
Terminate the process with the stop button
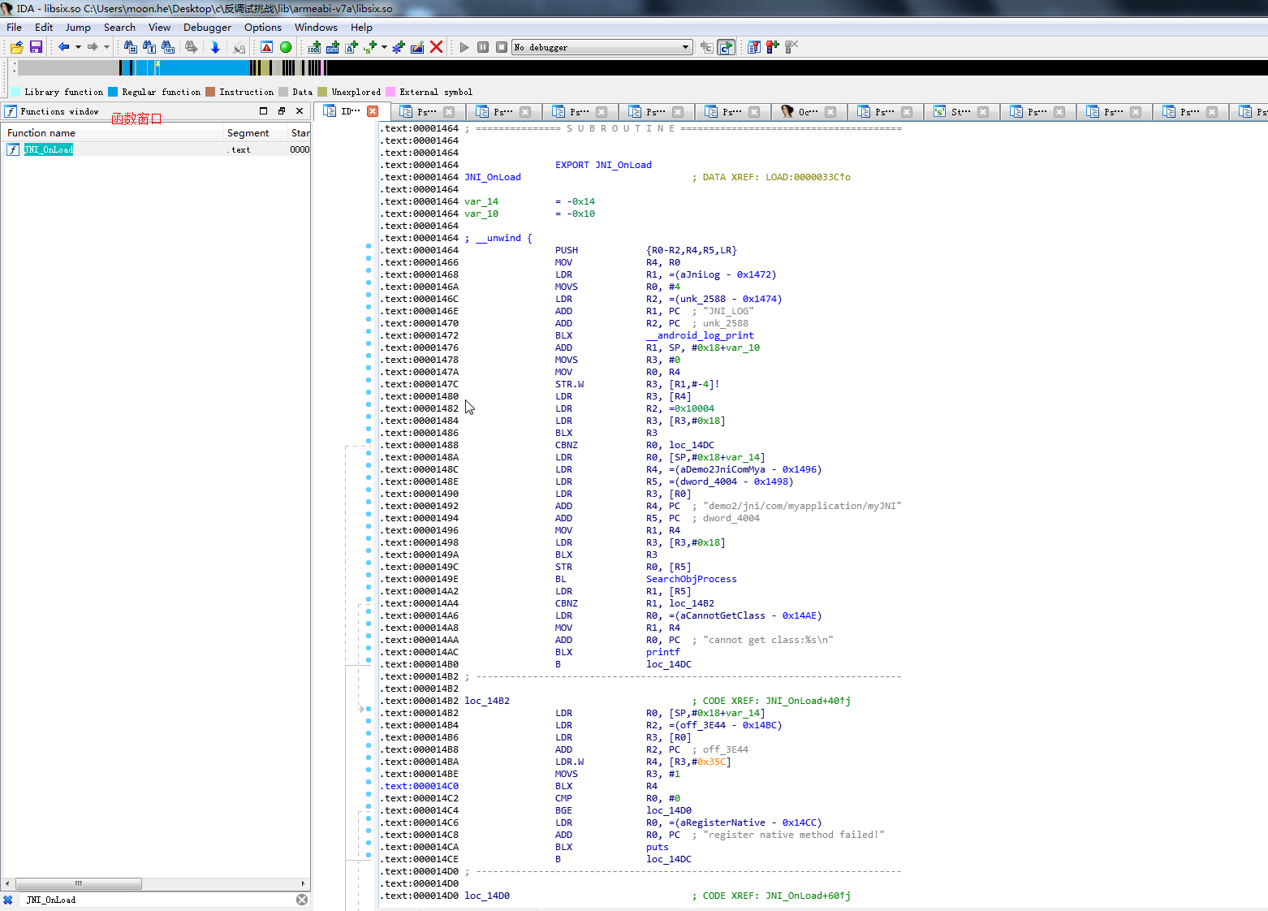coord(502,47)
